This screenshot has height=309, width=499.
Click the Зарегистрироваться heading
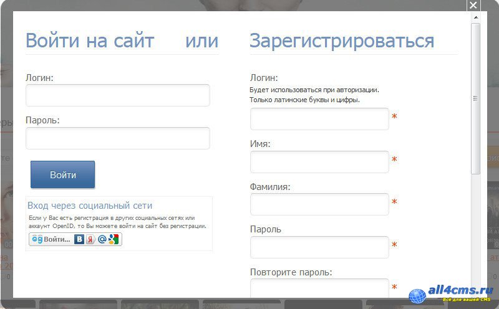(342, 41)
